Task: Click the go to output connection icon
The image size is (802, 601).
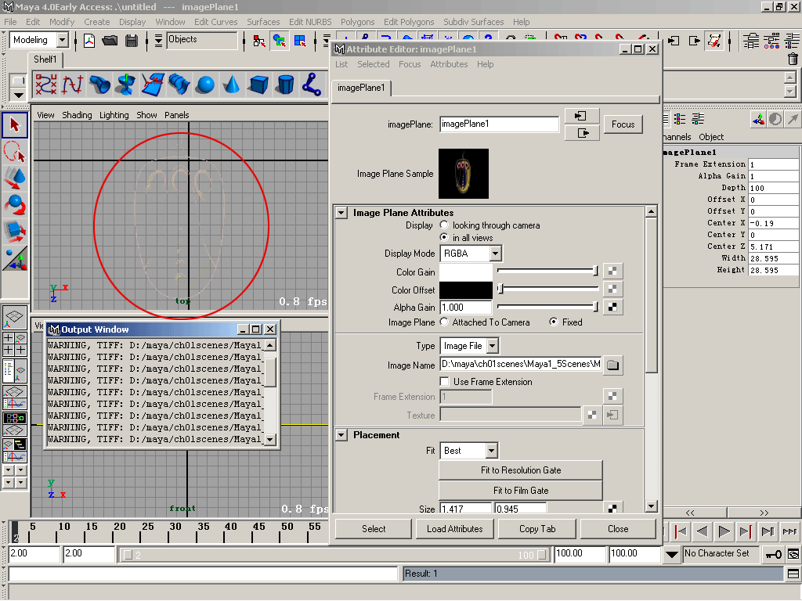Action: (x=582, y=133)
